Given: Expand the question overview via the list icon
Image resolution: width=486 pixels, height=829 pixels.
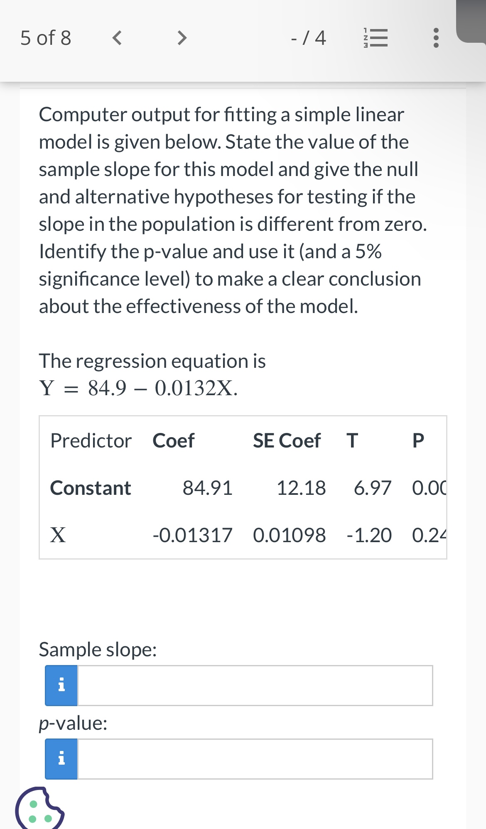Looking at the screenshot, I should pos(376,38).
